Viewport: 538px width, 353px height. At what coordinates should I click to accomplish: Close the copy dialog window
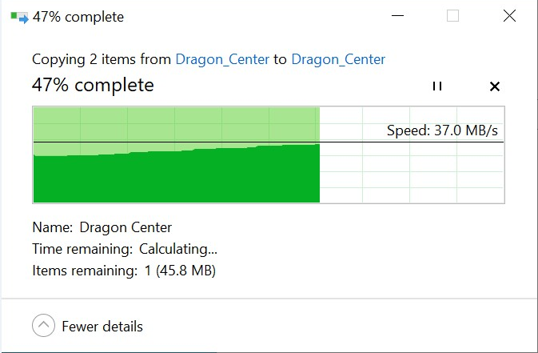pyautogui.click(x=509, y=16)
